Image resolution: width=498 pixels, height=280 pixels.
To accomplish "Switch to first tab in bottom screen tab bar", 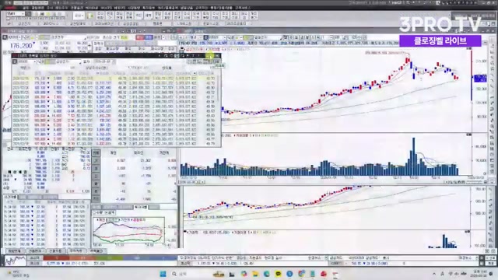I will pos(14,250).
